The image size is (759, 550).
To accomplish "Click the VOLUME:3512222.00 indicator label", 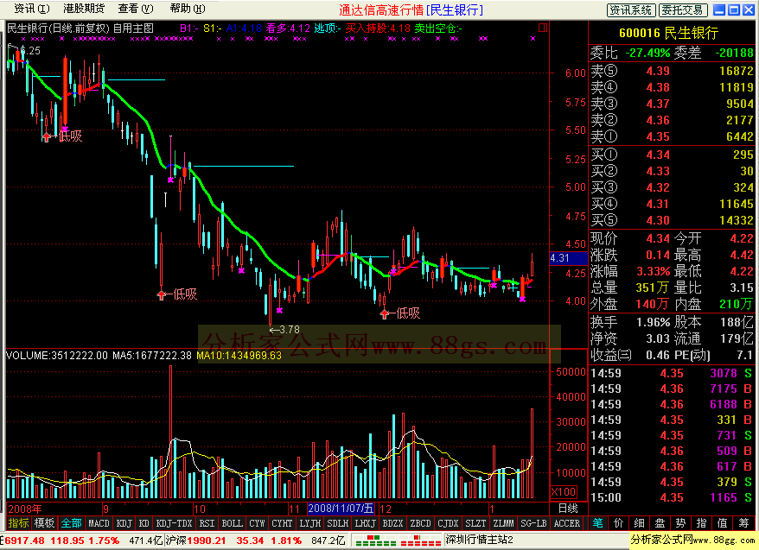I will [x=57, y=356].
